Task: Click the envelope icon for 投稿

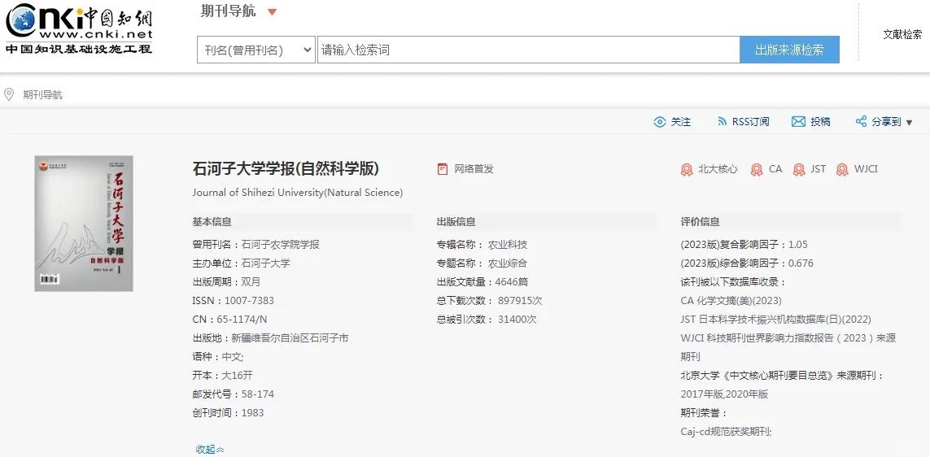Action: click(x=798, y=121)
